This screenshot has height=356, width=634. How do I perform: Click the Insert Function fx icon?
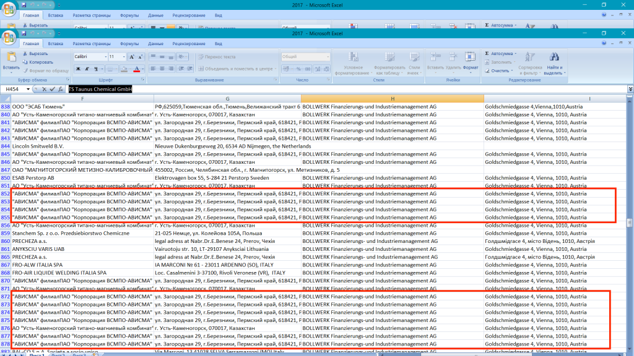[61, 90]
